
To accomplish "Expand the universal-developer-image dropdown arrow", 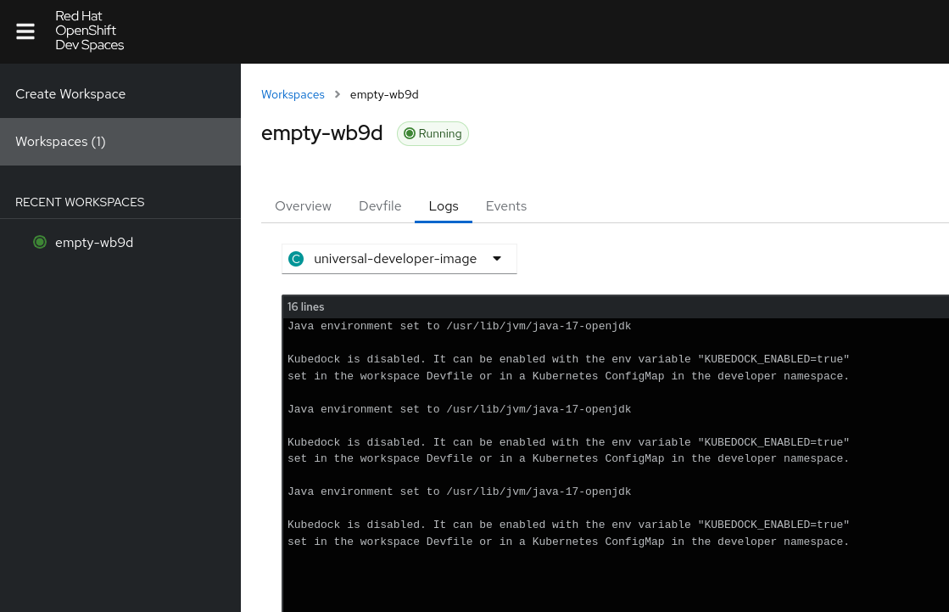I will (x=497, y=259).
